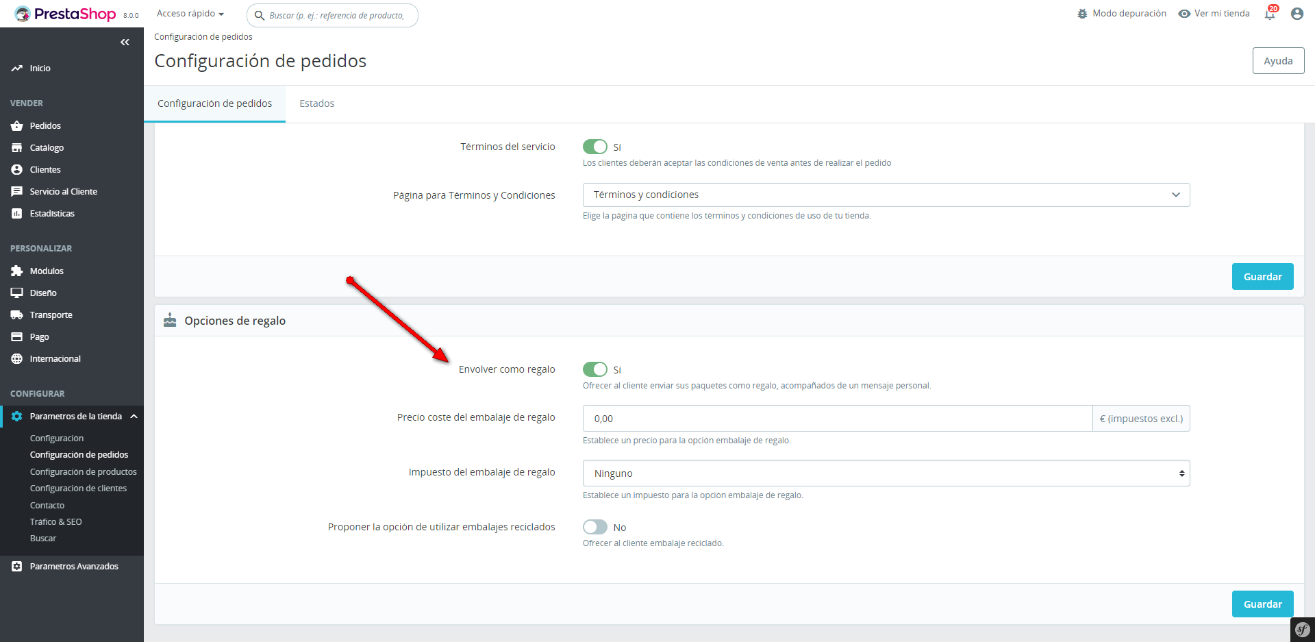1315x642 pixels.
Task: Click the Symfony debug toolbar icon
Action: coord(1302,630)
